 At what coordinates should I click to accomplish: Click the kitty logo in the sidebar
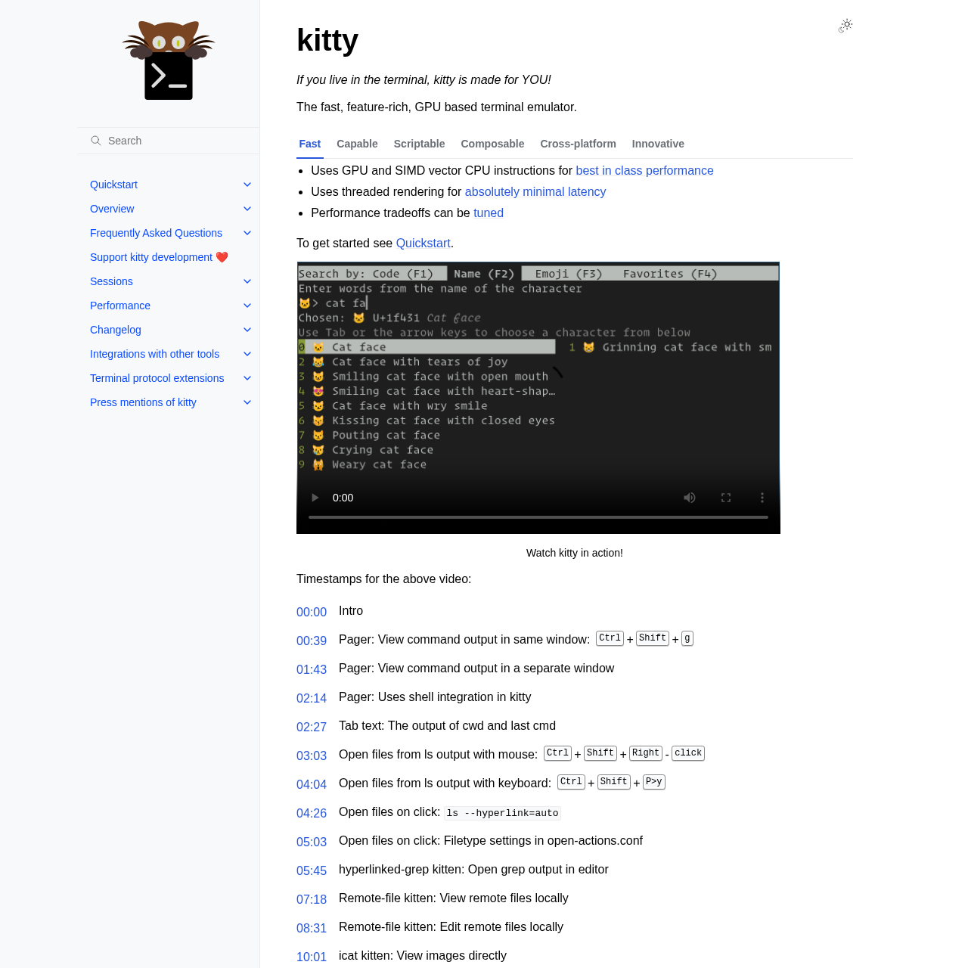168,60
